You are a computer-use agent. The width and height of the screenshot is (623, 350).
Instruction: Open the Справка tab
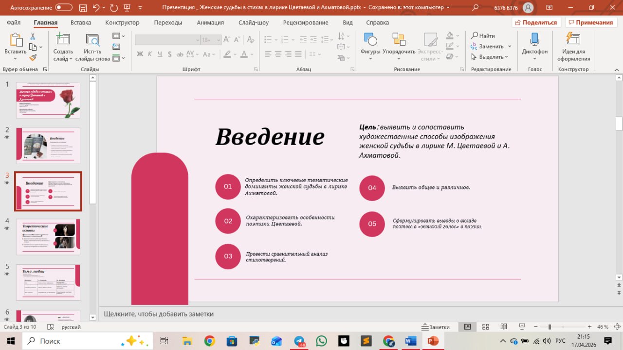tap(377, 22)
